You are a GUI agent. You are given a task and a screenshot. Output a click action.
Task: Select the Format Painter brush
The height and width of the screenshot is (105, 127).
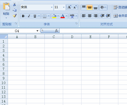(15, 16)
